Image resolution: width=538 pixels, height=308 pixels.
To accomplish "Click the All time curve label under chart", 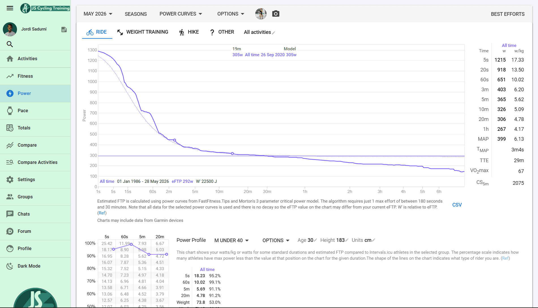I will pyautogui.click(x=107, y=181).
